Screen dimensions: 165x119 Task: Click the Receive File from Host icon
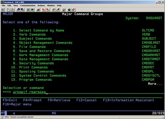(23, 10)
